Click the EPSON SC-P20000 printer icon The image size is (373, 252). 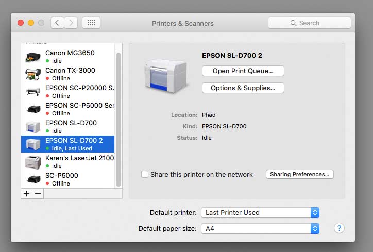tap(33, 92)
